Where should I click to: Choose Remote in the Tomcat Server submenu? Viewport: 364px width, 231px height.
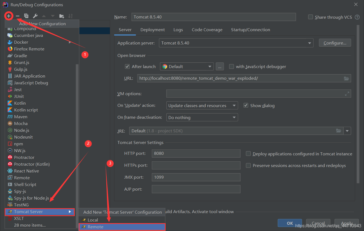point(122,227)
